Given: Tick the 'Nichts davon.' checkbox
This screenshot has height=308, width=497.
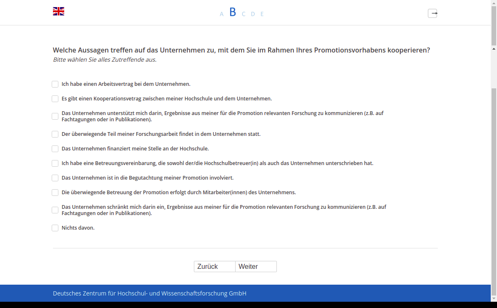Looking at the screenshot, I should pyautogui.click(x=55, y=228).
